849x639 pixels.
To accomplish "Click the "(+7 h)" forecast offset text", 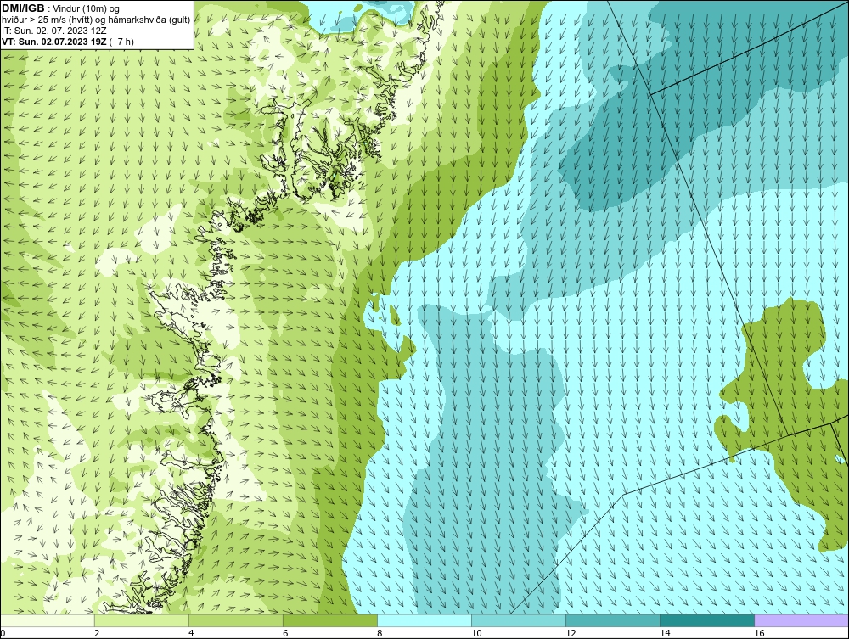I will [x=121, y=41].
